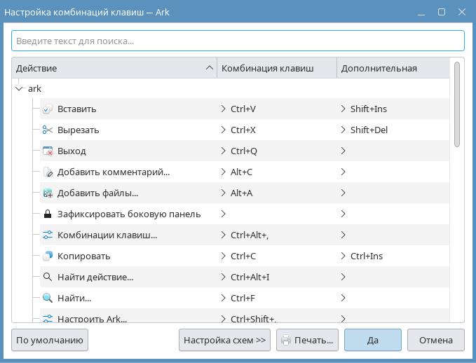Click the vertical scrollbar of the shortcuts list
Screen dimensions: 476x363
pos(457,105)
